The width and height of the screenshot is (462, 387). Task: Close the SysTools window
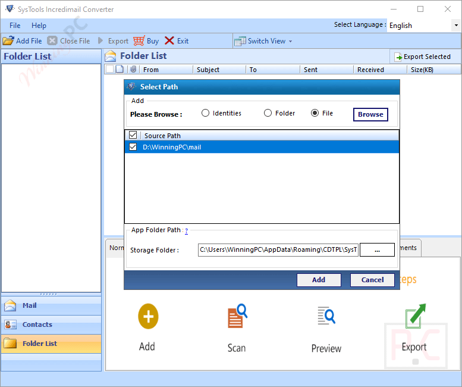coord(448,9)
